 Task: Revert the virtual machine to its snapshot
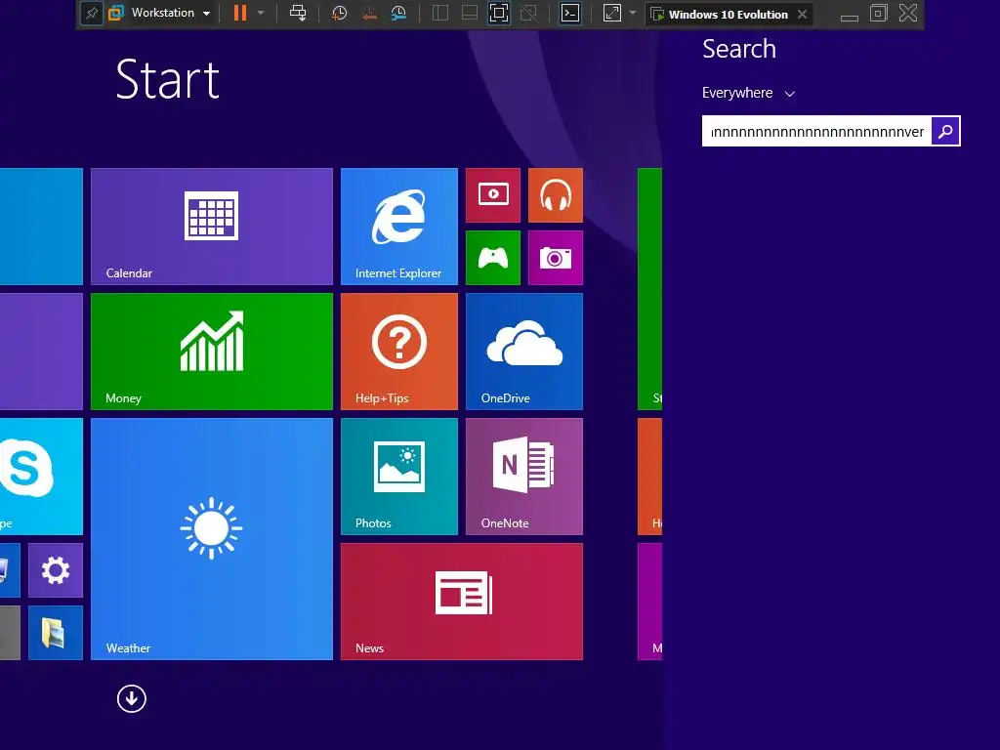[x=368, y=13]
